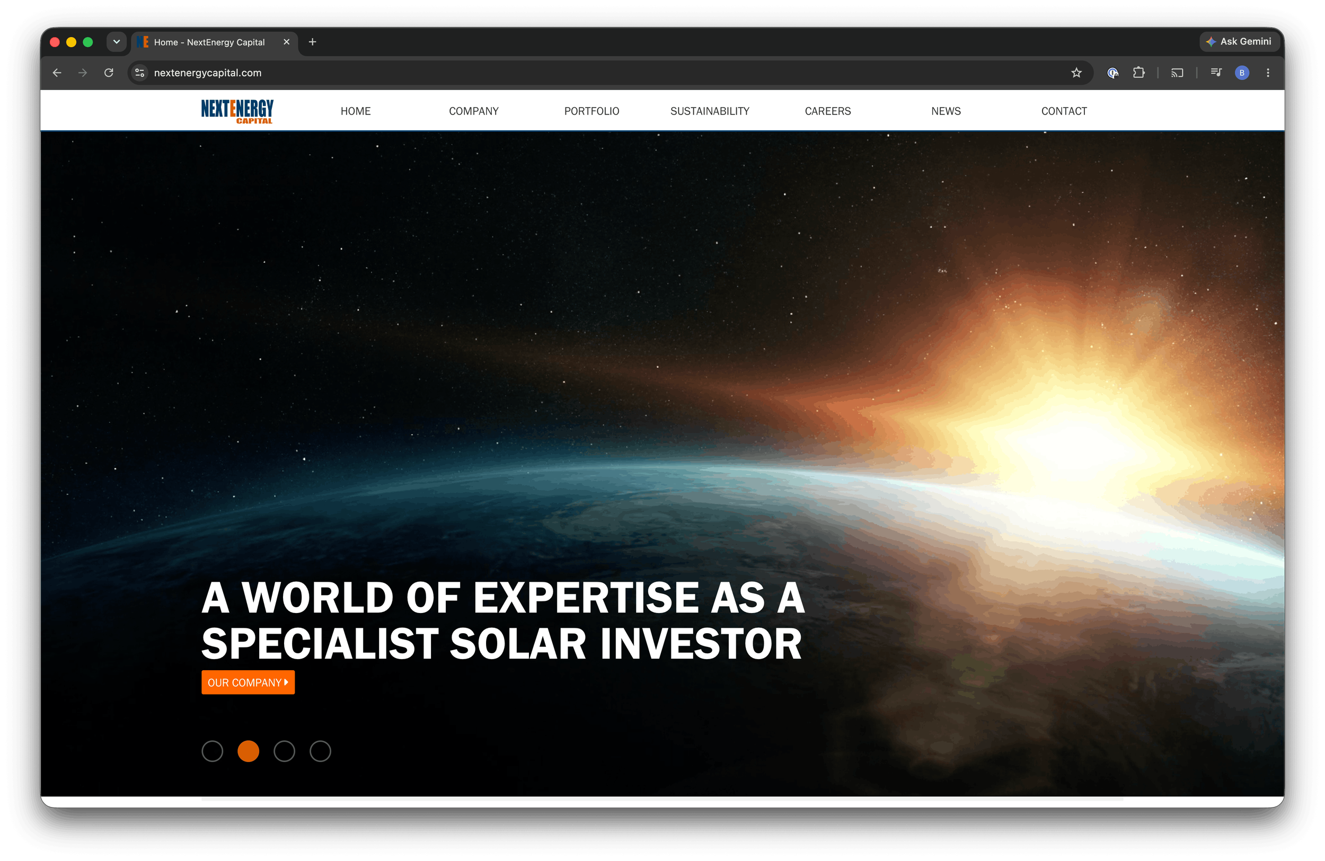This screenshot has width=1325, height=861.
Task: Click the NextEnergy Capital logo
Action: [x=237, y=111]
